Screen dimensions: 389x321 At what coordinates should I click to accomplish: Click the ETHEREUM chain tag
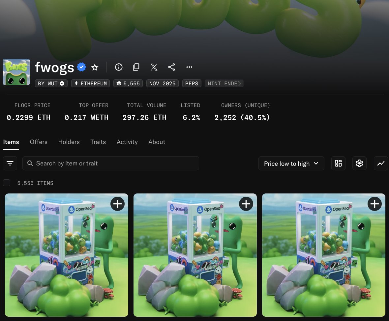91,84
